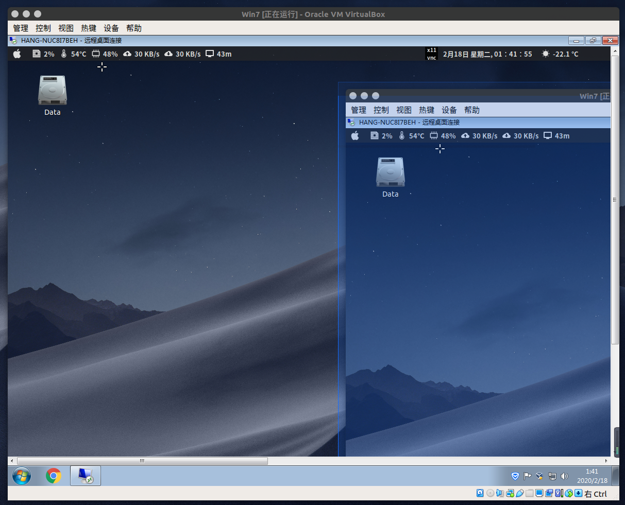The width and height of the screenshot is (625, 505).
Task: Click the memory 48% indicator in the outer bar
Action: click(x=105, y=54)
